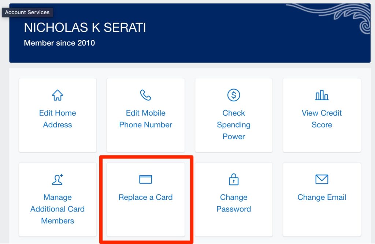Click the dollar sign icon above Check Spending Power

pyautogui.click(x=234, y=95)
